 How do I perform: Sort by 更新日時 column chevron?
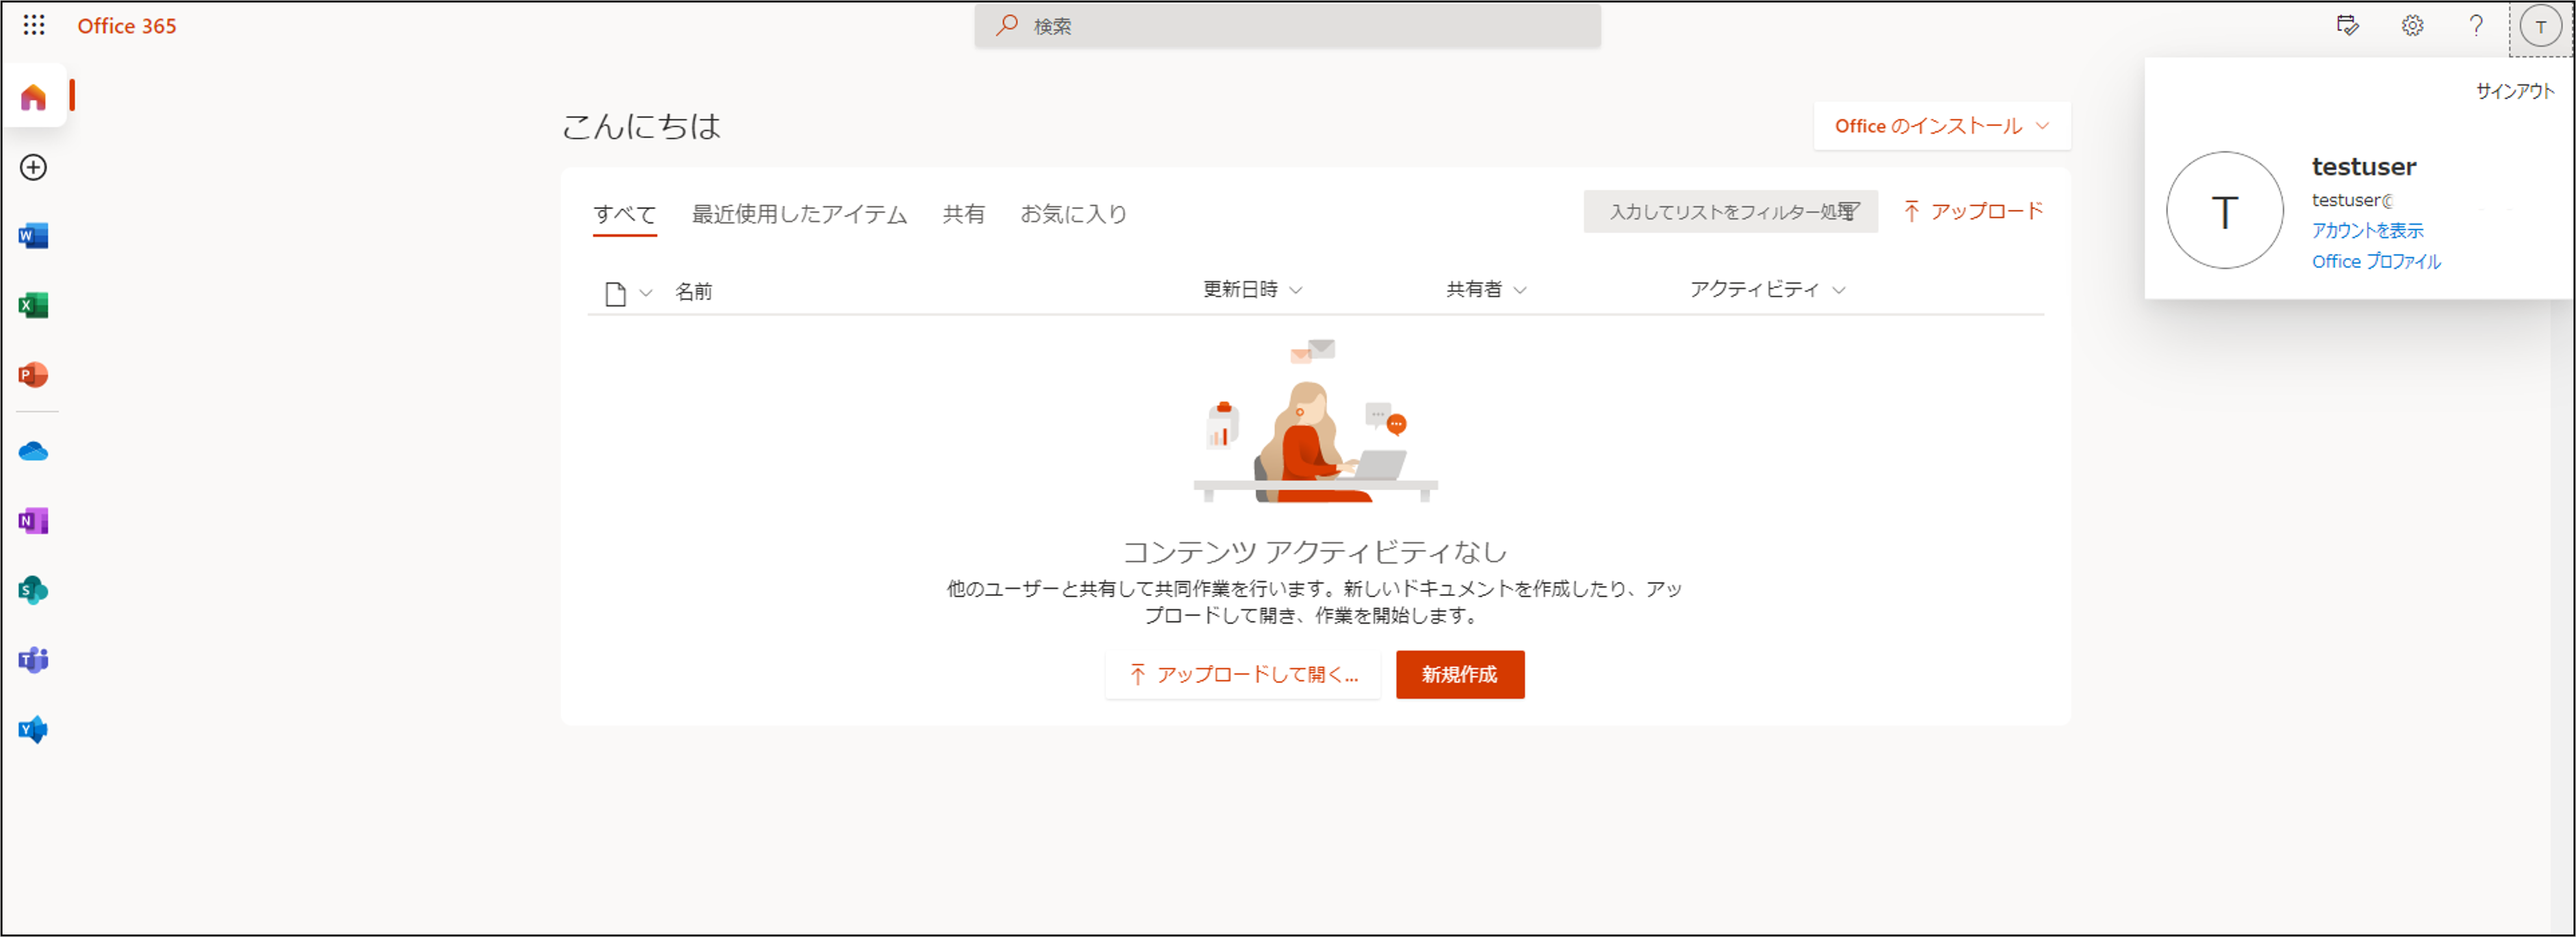click(x=1296, y=290)
